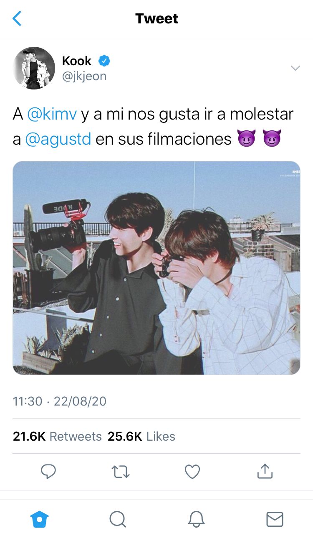The height and width of the screenshot is (541, 313).
Task: Click the @agustd mention link
Action: click(58, 139)
